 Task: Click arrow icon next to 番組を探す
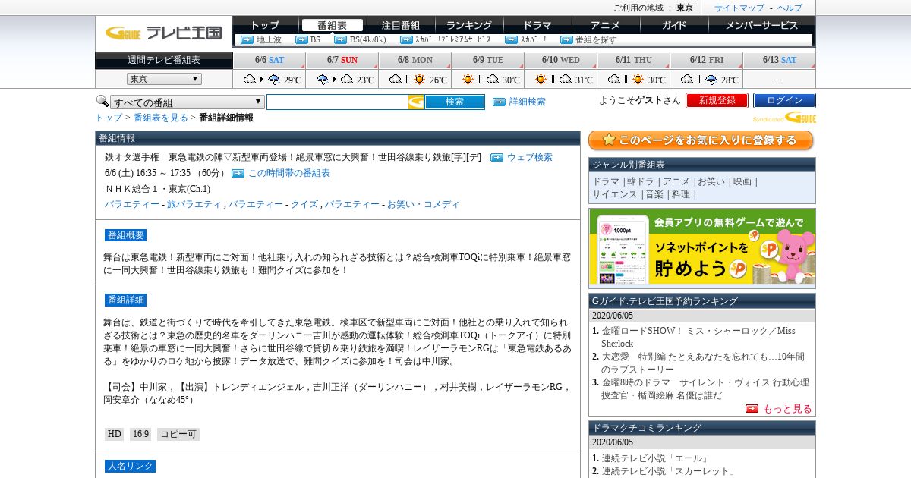pos(566,39)
